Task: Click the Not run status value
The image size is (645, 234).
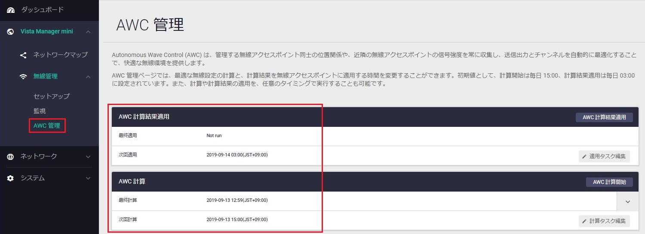Action: coord(214,135)
